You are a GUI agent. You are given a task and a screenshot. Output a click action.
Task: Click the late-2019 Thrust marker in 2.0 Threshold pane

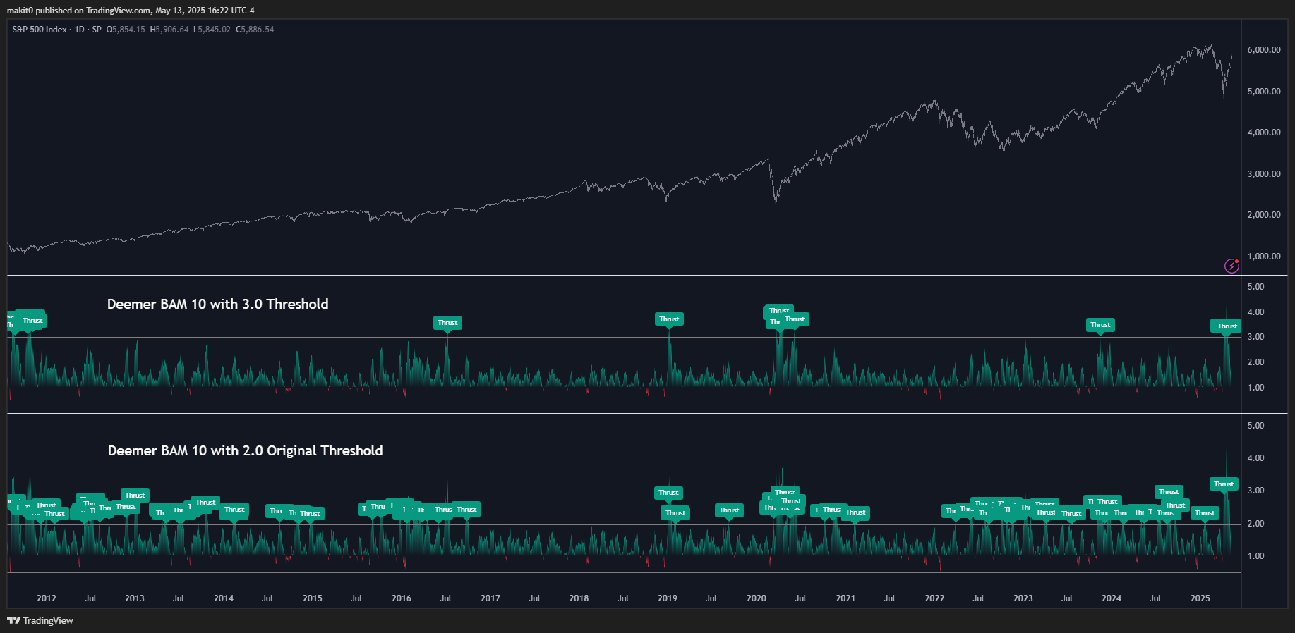[x=729, y=510]
